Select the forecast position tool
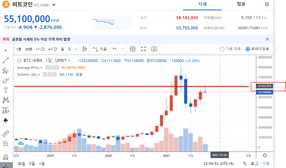 point(6,110)
